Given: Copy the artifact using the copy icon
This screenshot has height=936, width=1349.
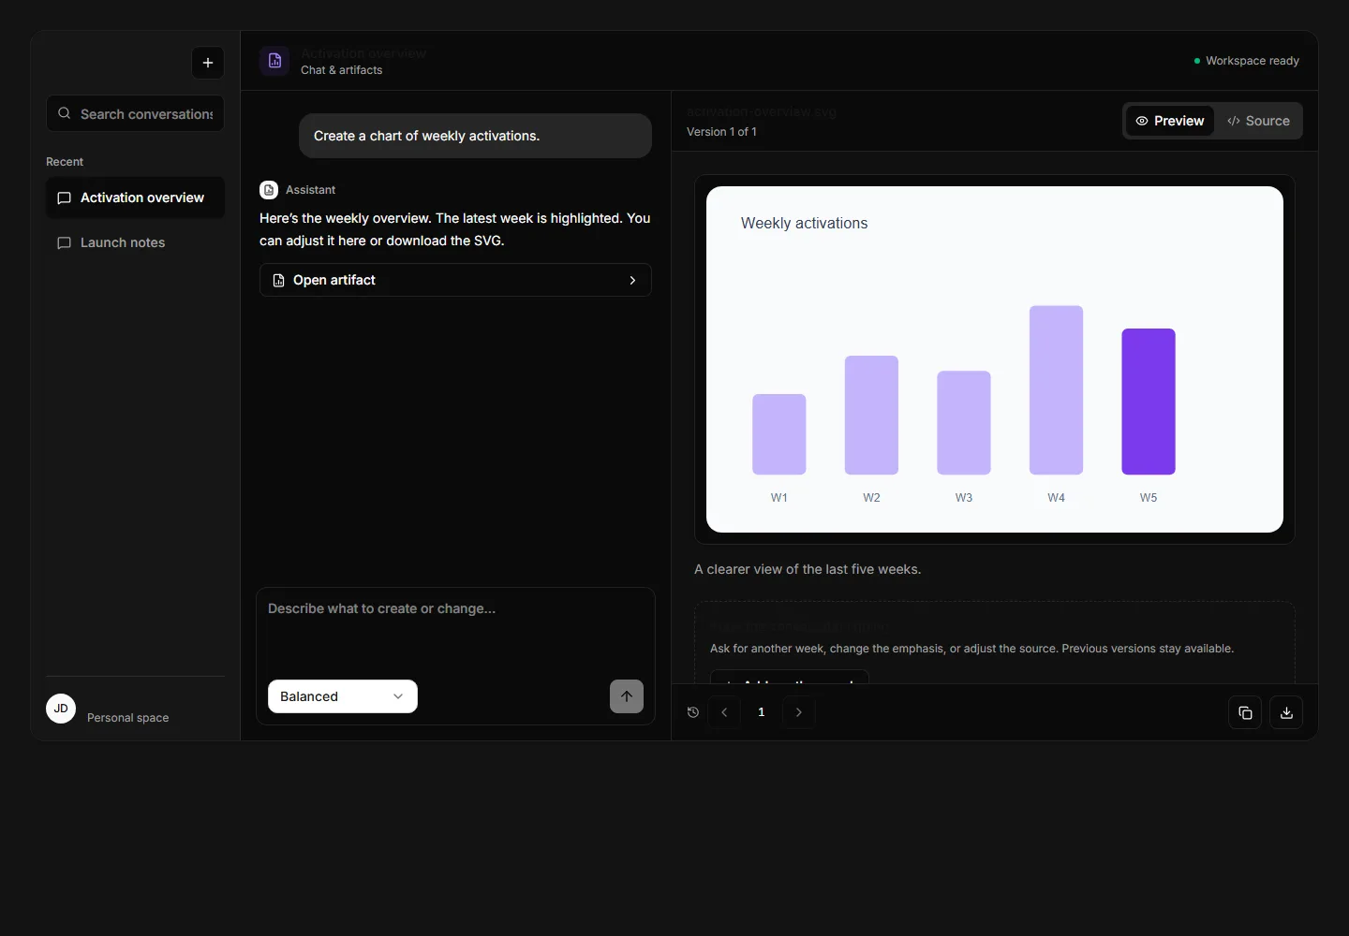Looking at the screenshot, I should tap(1245, 712).
